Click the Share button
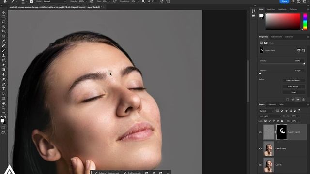 coord(284,1)
